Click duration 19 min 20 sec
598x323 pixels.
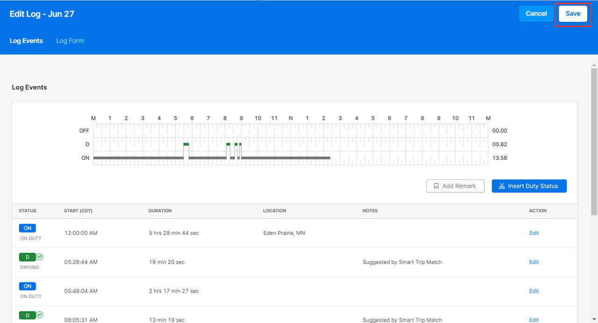[x=167, y=262]
